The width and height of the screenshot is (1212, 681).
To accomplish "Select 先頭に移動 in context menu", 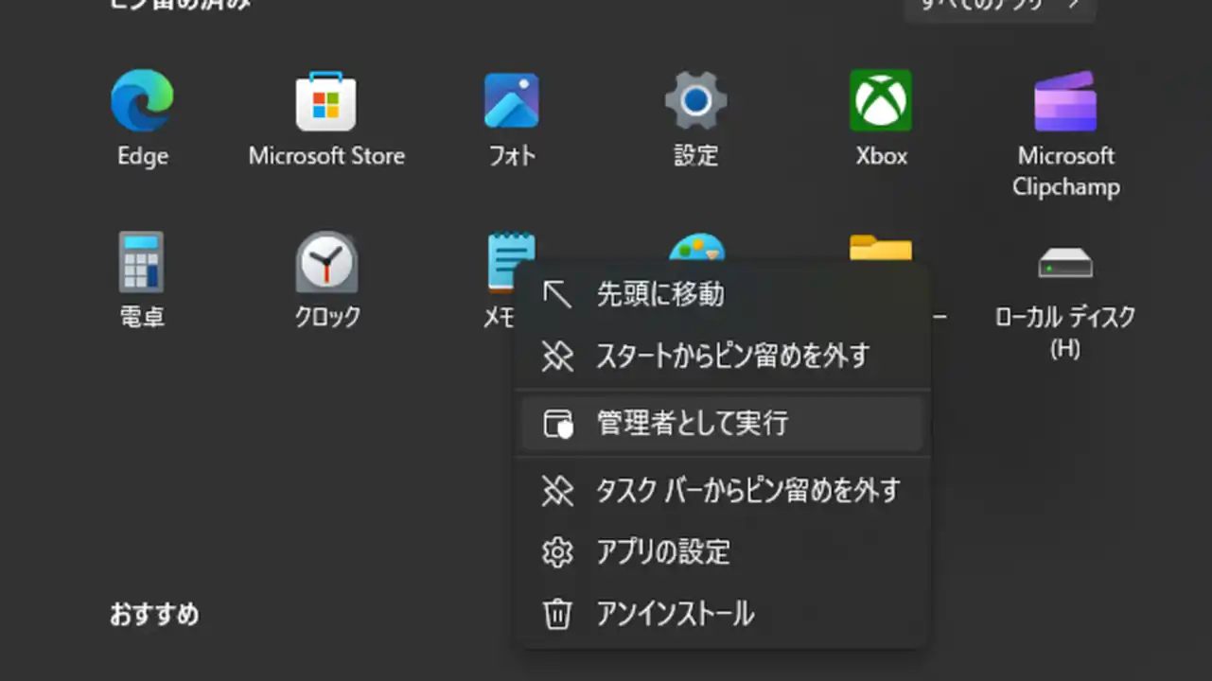I will [722, 295].
